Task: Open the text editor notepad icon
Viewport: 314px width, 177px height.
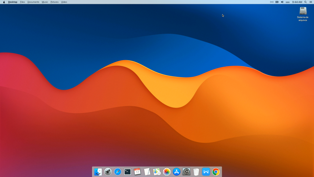Action: (x=147, y=172)
